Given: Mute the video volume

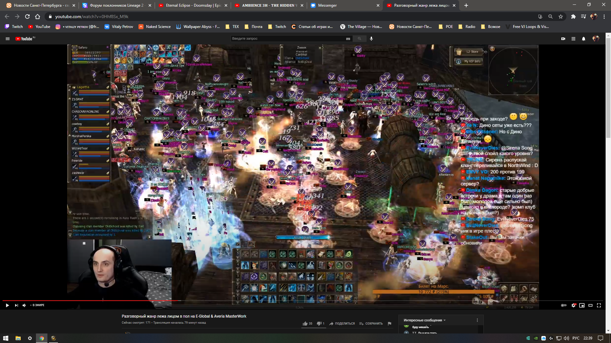Looking at the screenshot, I should [x=24, y=305].
